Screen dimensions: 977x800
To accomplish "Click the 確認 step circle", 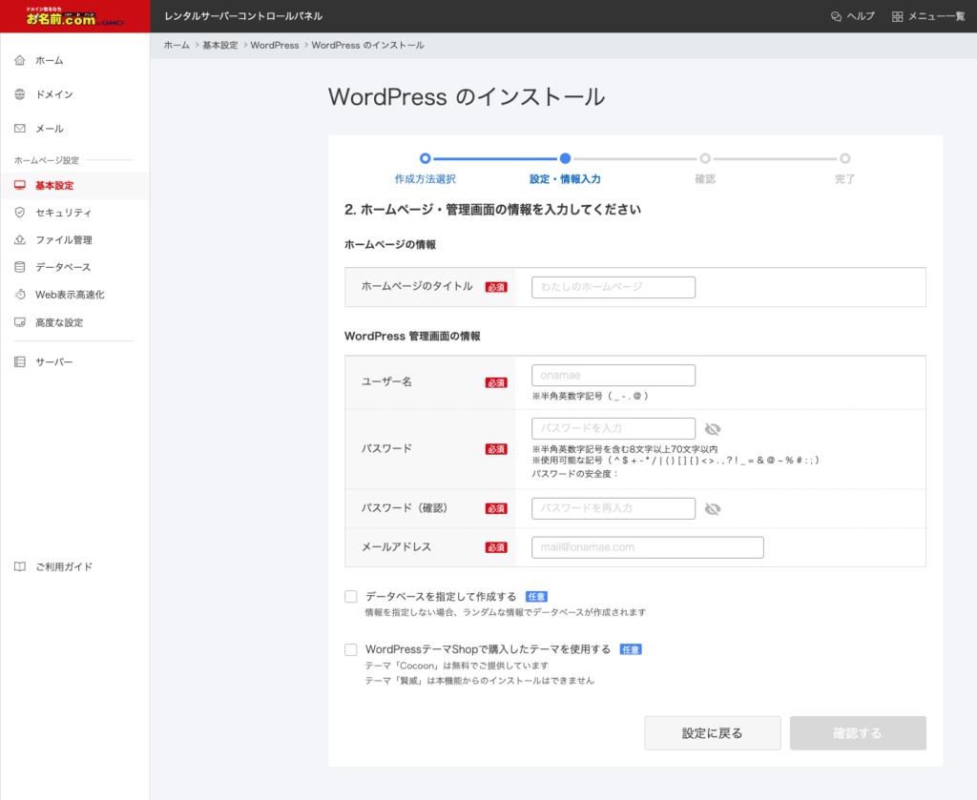I will [705, 158].
